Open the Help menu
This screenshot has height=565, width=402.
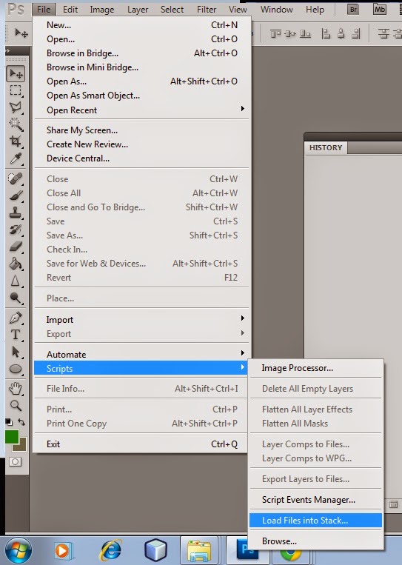coord(315,10)
